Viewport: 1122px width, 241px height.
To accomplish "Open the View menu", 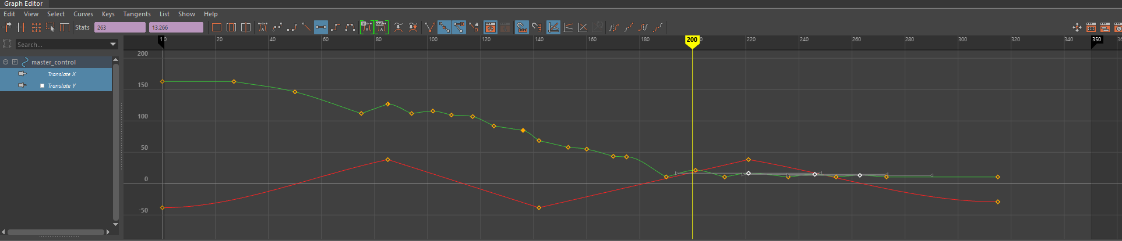I will (x=31, y=14).
